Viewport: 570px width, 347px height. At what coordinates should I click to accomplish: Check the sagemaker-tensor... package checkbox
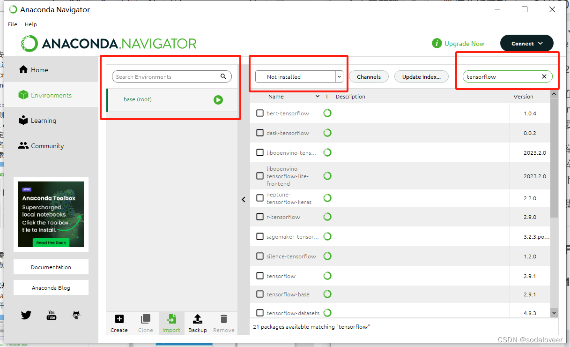click(260, 236)
